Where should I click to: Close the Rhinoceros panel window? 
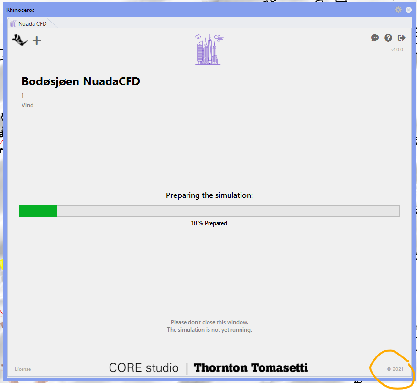(408, 10)
